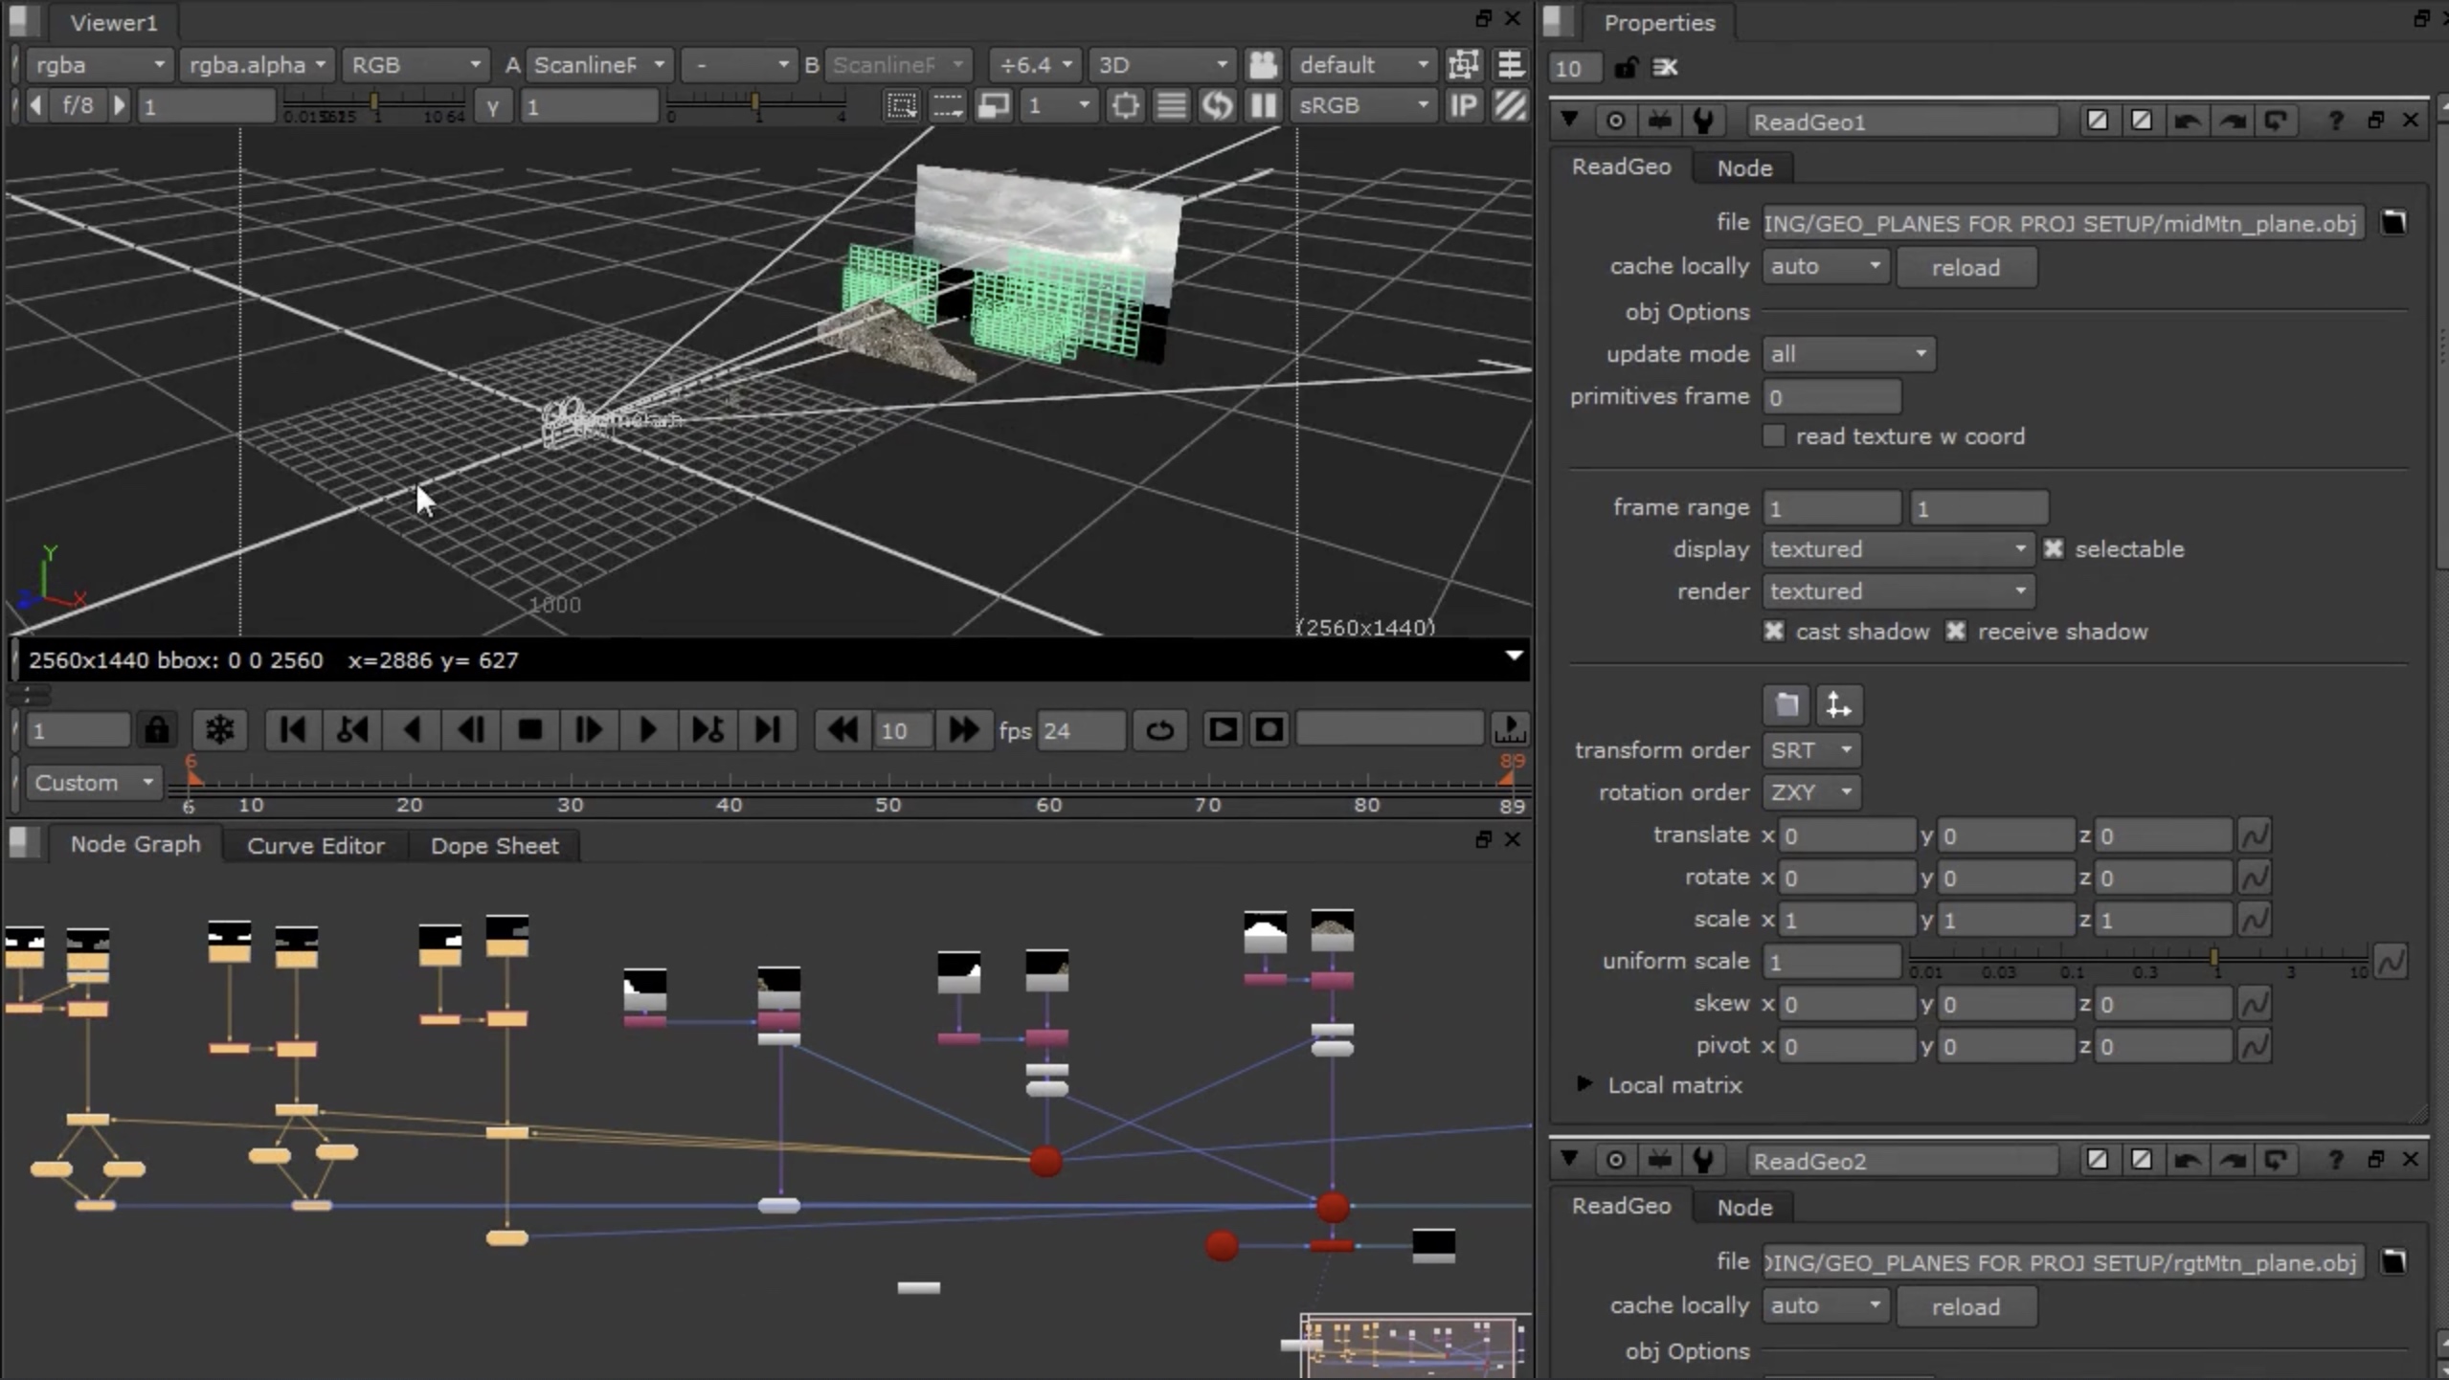Uncheck the selectable checkbox
The width and height of the screenshot is (2449, 1380).
tap(2053, 549)
